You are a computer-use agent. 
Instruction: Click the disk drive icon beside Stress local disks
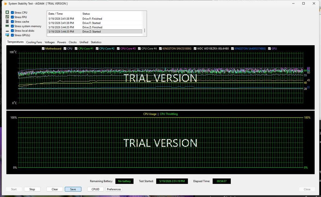pos(7,31)
